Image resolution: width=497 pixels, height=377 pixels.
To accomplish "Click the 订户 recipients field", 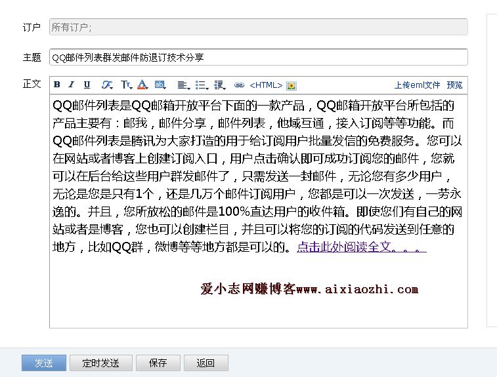I will (x=258, y=27).
